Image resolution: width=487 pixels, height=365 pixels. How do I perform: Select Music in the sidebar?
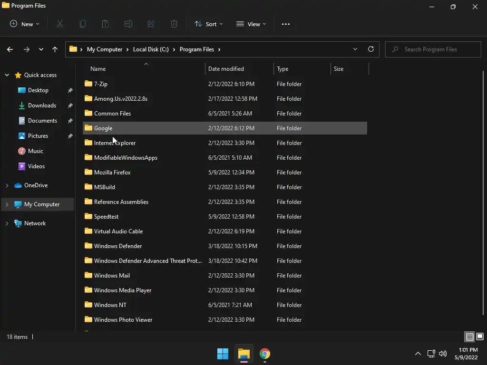pos(35,151)
